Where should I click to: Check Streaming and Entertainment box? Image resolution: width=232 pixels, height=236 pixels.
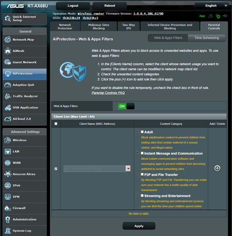(x=142, y=196)
